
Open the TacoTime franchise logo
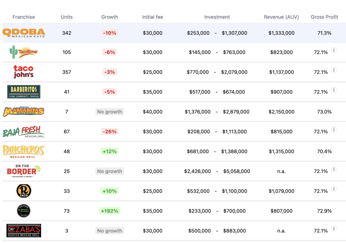coord(24,52)
